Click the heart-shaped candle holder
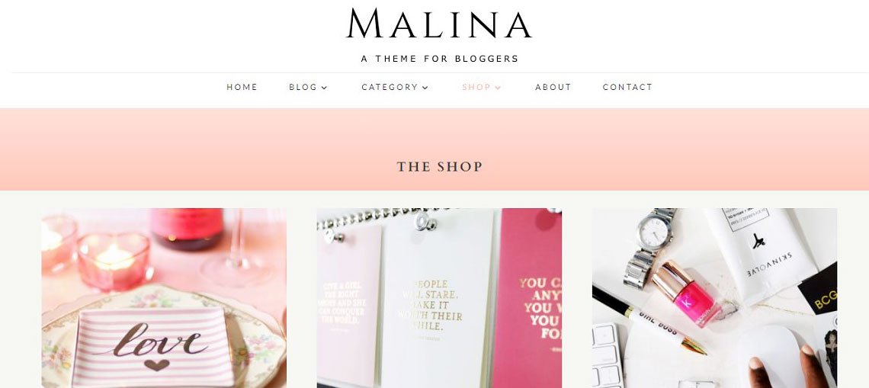This screenshot has height=388, width=869. tap(114, 261)
